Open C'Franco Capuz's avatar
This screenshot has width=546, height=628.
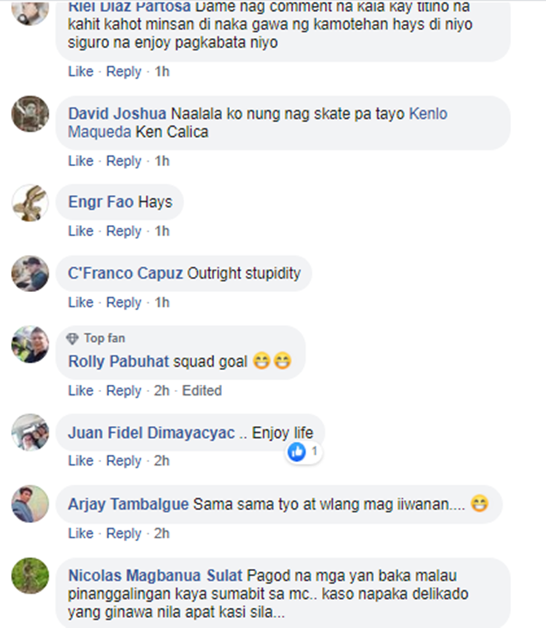[x=30, y=273]
